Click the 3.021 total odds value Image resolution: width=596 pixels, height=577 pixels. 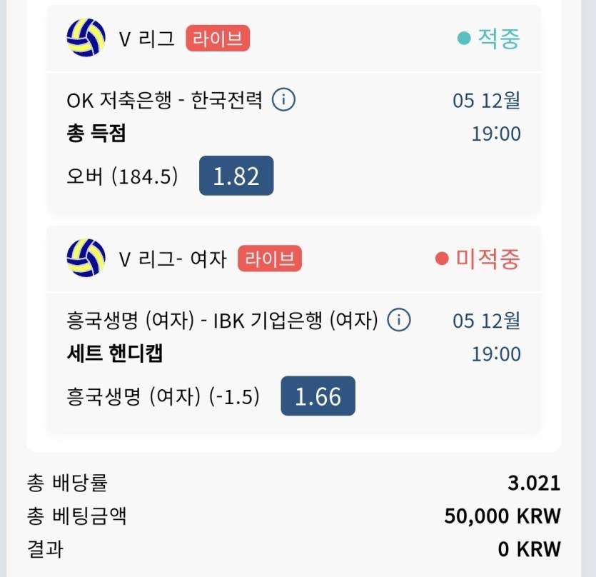click(x=534, y=483)
